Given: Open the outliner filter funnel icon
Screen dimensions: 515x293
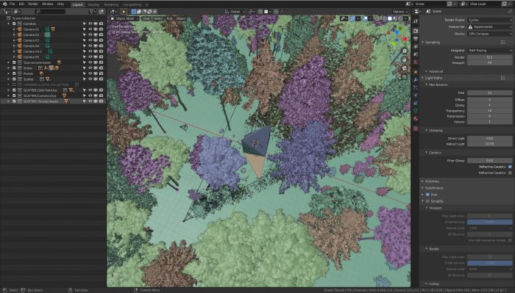Looking at the screenshot, I should pos(92,12).
